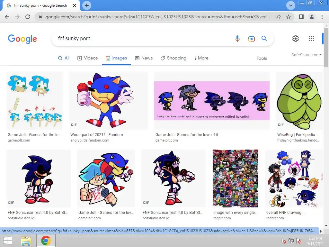
Task: Click the scrollbar down arrow
Action: (326, 226)
